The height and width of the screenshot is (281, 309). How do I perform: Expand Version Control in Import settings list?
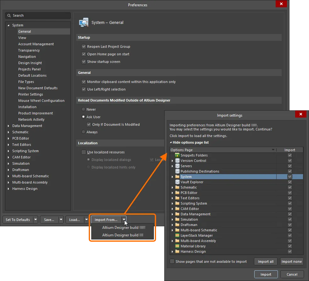coord(172,161)
